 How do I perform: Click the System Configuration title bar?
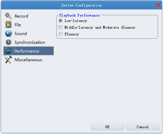[x=81, y=5]
